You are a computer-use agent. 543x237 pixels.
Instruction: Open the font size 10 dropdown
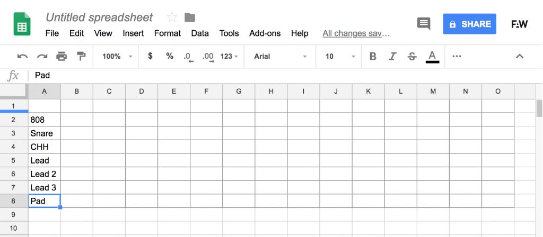coord(340,56)
